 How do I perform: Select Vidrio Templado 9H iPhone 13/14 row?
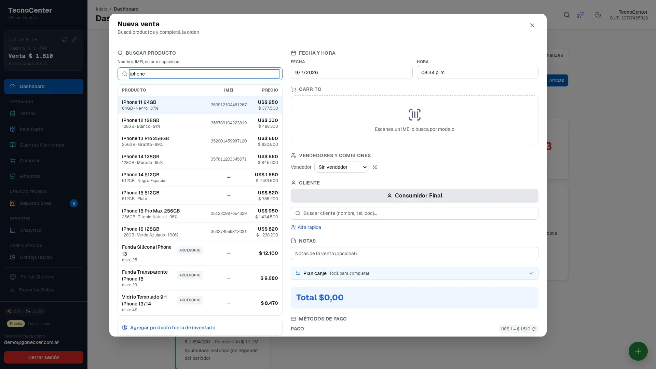(200, 303)
